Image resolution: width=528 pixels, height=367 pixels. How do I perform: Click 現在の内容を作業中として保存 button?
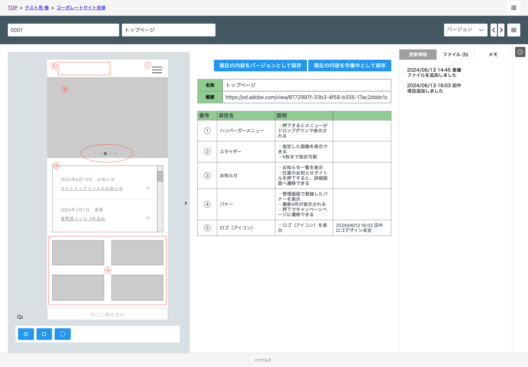coord(350,66)
